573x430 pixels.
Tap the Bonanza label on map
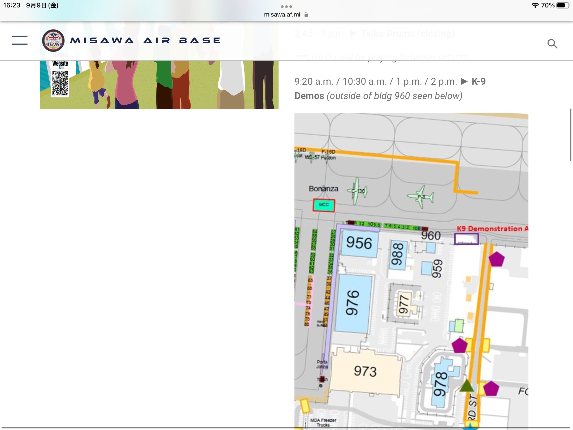coord(323,189)
